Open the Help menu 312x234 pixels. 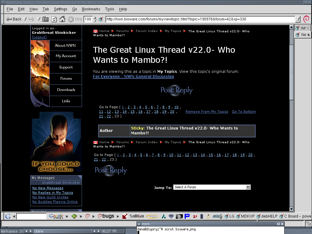tap(123, 9)
